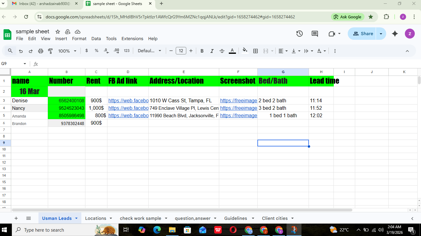Screen dimensions: 421x236
Task: Print the spreadsheet
Action: click(x=40, y=51)
